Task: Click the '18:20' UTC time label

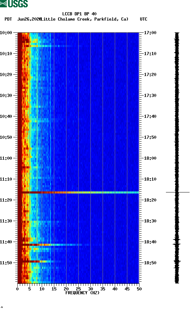Action: (150, 200)
